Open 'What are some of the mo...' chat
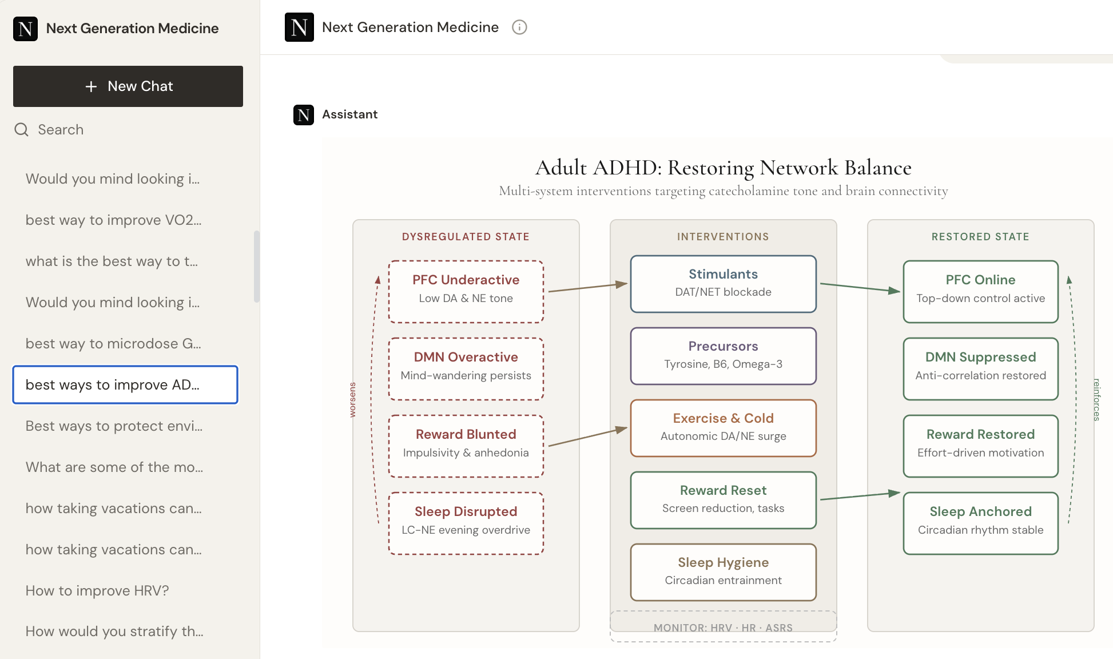Screen dimensions: 1113x659 (x=125, y=467)
